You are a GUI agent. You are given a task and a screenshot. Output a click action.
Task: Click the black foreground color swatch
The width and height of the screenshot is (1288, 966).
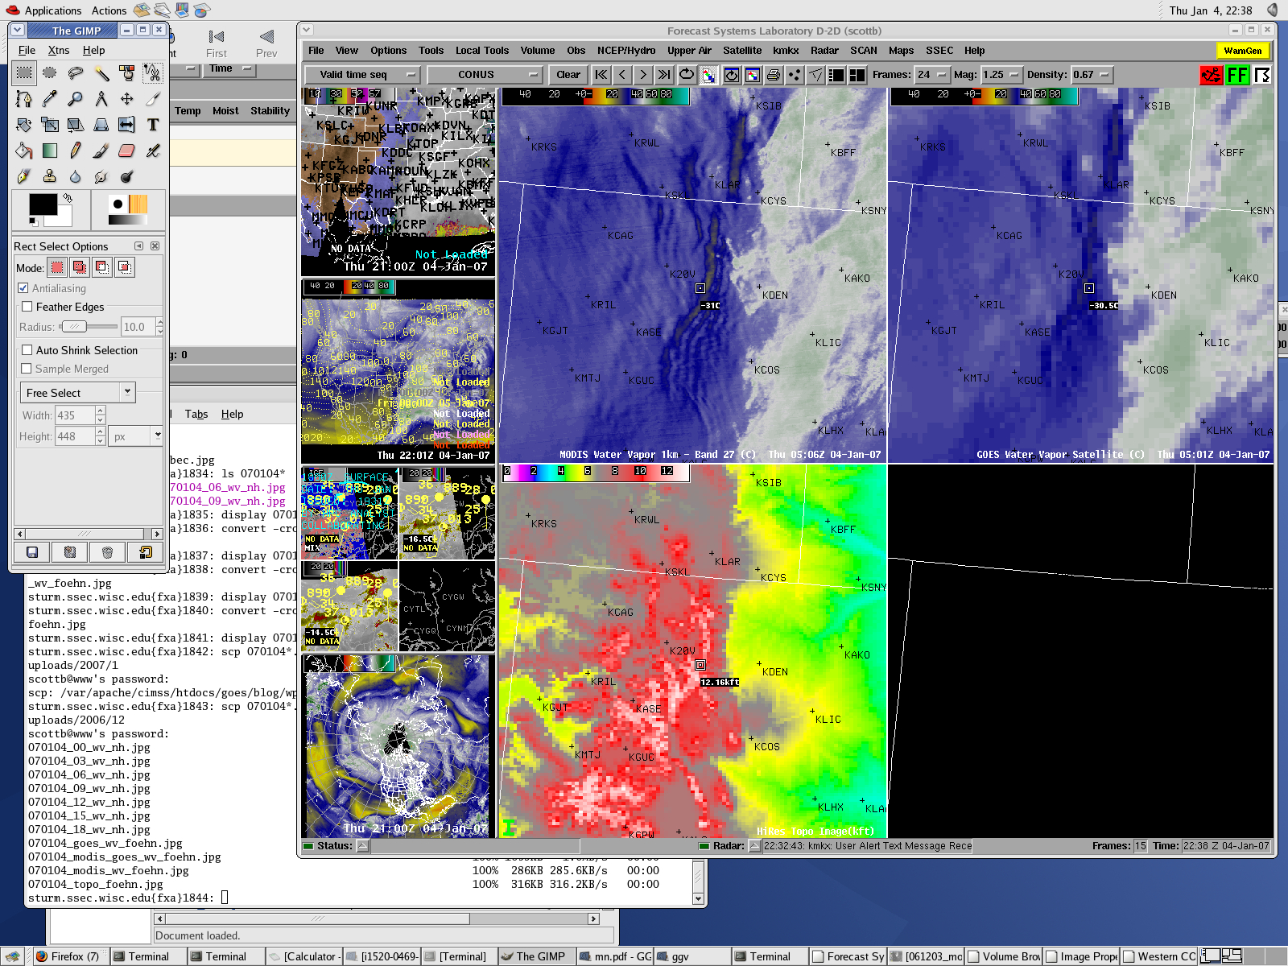(x=43, y=204)
